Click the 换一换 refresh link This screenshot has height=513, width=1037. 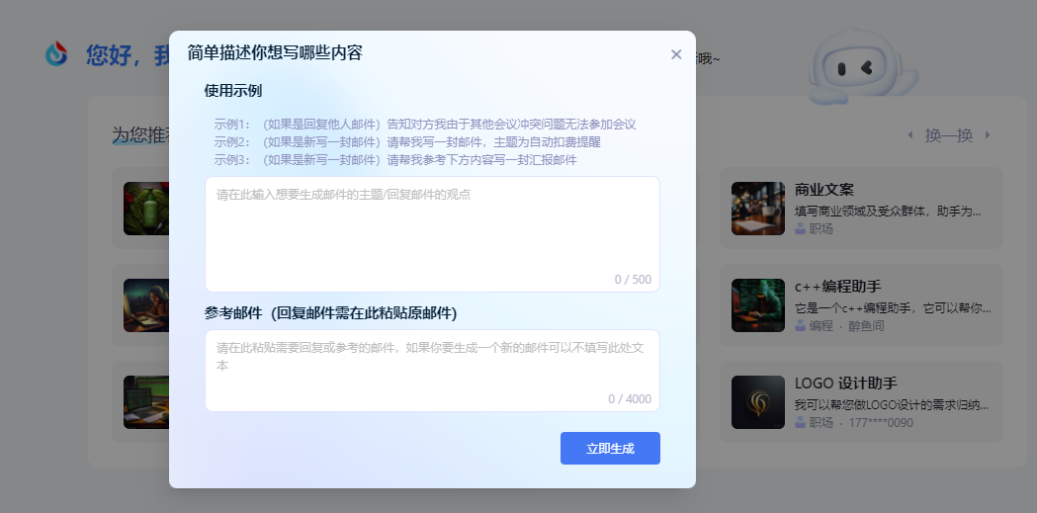click(949, 135)
